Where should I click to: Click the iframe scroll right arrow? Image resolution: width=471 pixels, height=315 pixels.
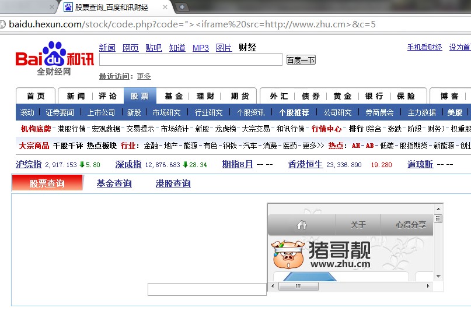point(428,286)
